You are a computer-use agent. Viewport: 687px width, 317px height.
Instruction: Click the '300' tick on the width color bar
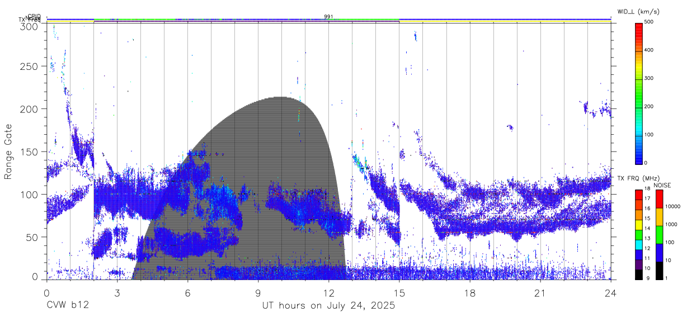[x=649, y=78]
